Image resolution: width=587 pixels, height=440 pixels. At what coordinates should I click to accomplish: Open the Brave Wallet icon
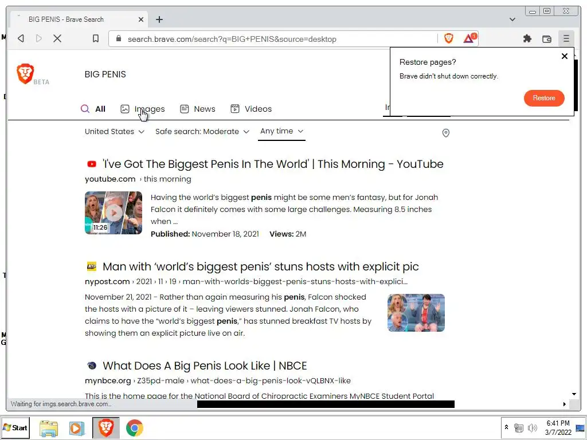(546, 38)
